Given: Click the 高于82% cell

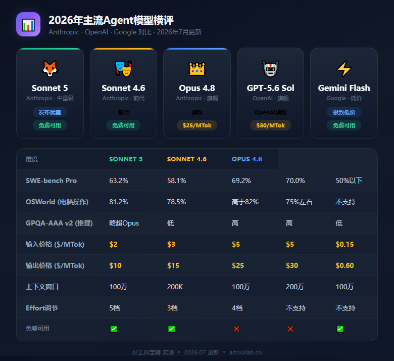Looking at the screenshot, I should coord(245,202).
